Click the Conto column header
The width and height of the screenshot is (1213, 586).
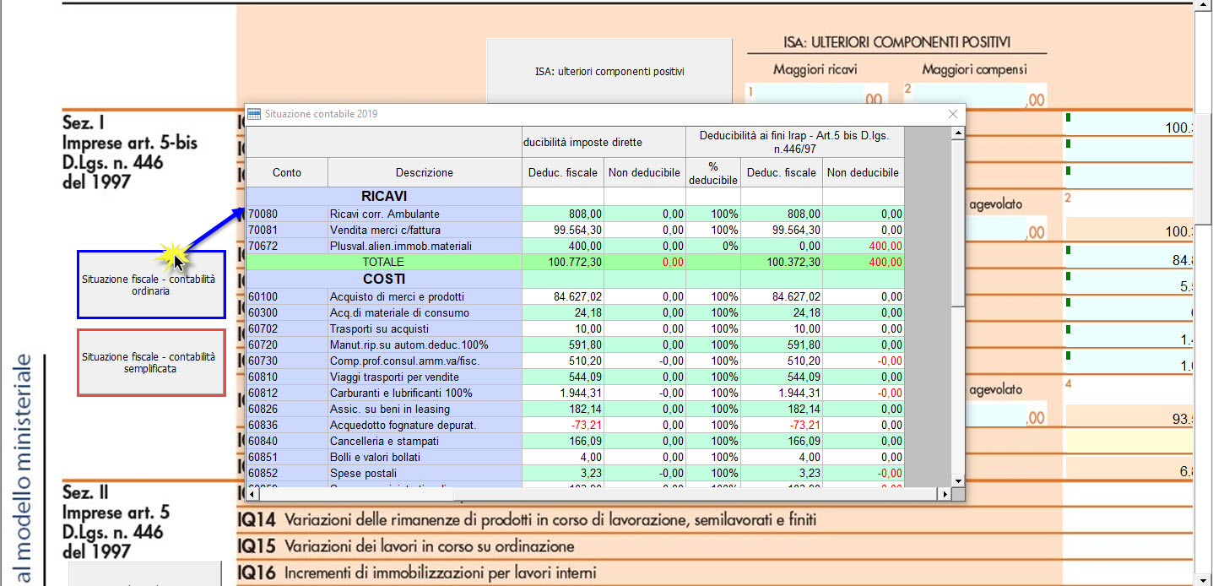tap(286, 172)
